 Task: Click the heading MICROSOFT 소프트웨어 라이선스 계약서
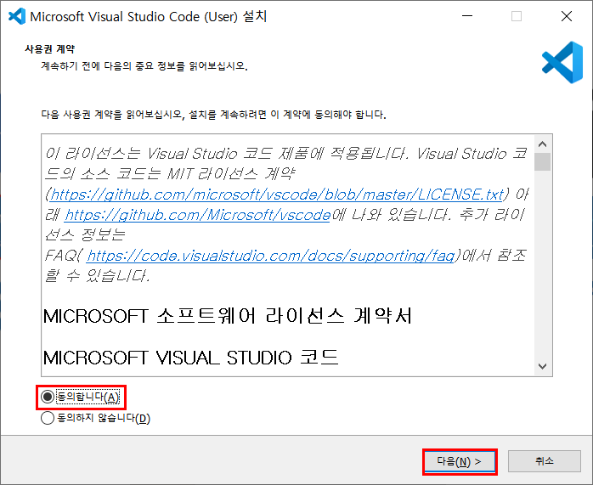[x=228, y=316]
